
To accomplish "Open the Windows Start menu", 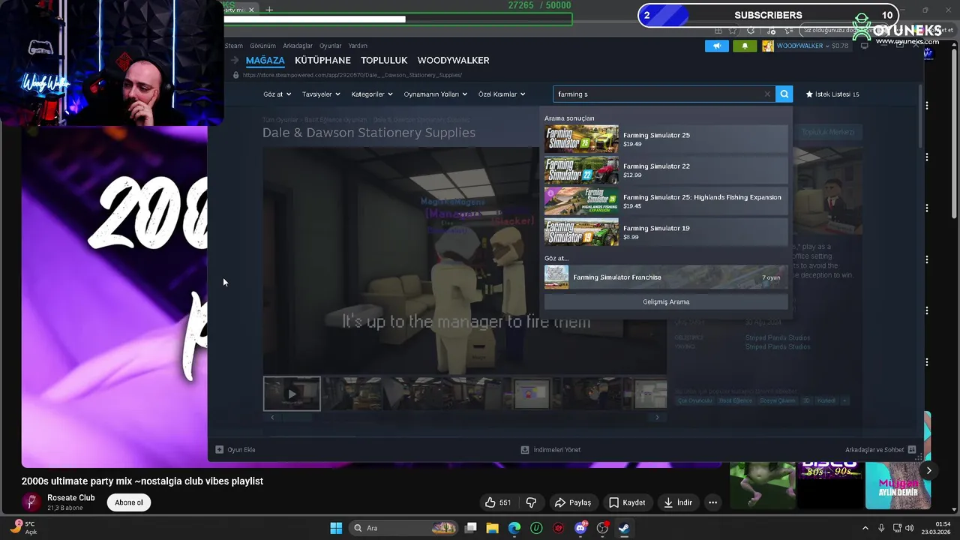I will (x=336, y=528).
